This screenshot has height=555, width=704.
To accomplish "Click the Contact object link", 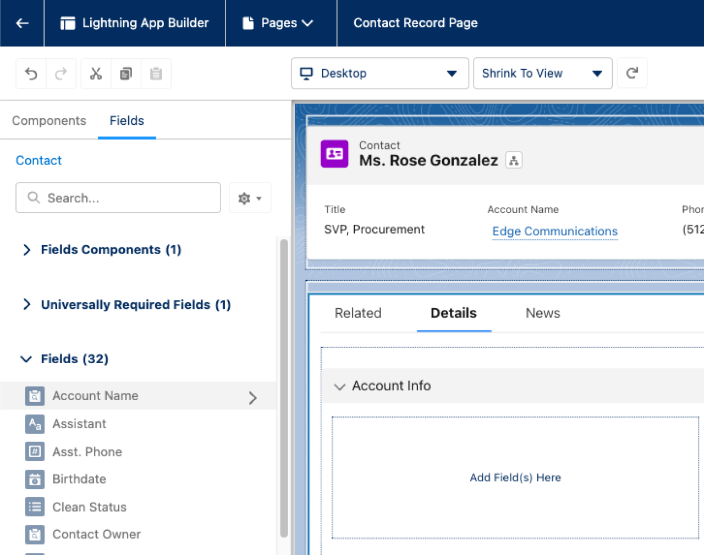I will coord(38,160).
